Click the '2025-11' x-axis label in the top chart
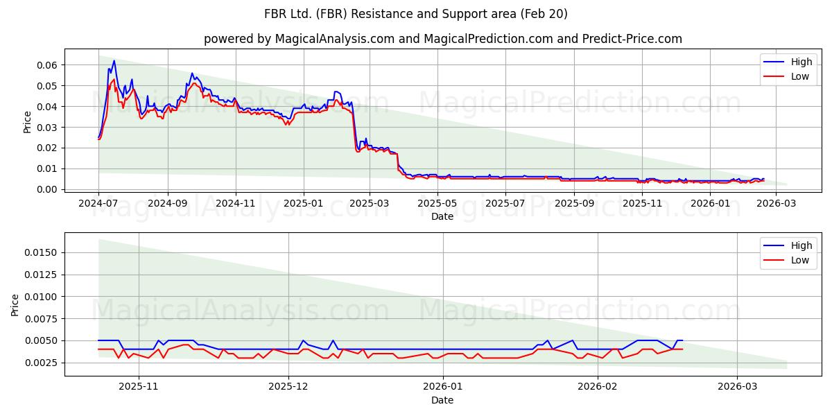The width and height of the screenshot is (832, 416). pos(643,203)
